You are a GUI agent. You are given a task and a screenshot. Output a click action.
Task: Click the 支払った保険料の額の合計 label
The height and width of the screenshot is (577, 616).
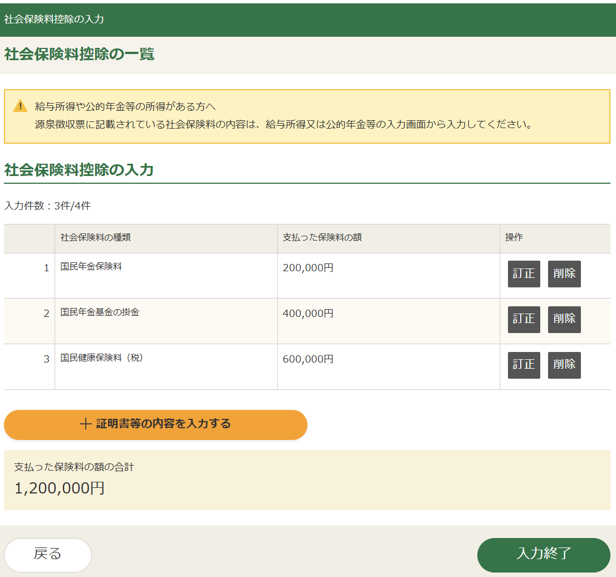[74, 467]
